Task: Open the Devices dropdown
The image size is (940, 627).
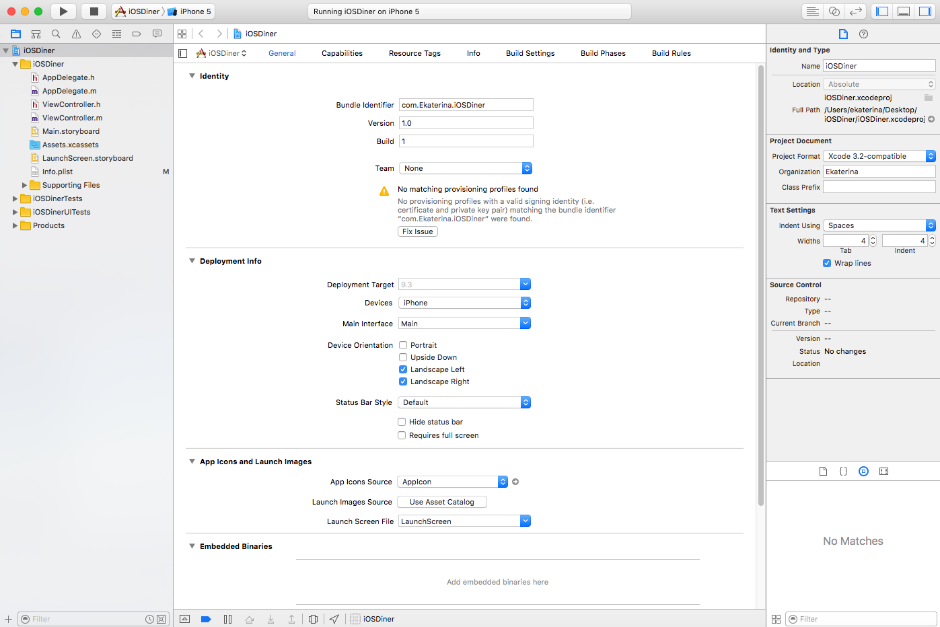Action: click(x=464, y=303)
